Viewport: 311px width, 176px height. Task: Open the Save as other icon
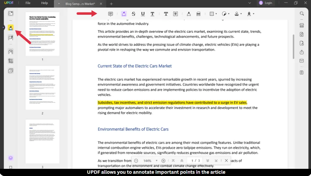[302, 73]
